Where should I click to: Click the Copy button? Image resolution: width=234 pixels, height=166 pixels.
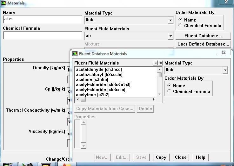coord(161,157)
